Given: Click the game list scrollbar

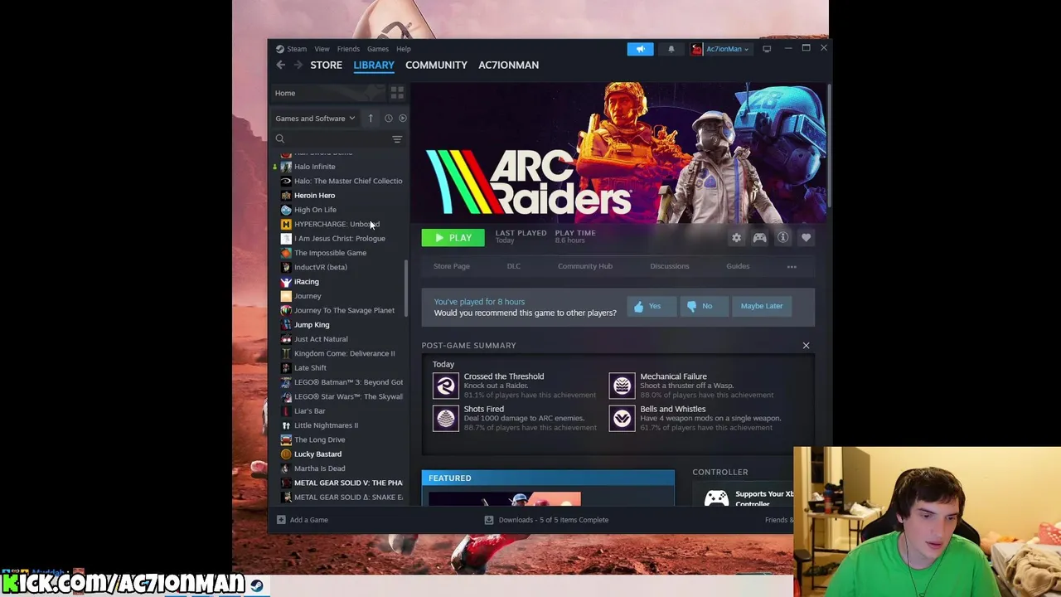Looking at the screenshot, I should tap(406, 287).
